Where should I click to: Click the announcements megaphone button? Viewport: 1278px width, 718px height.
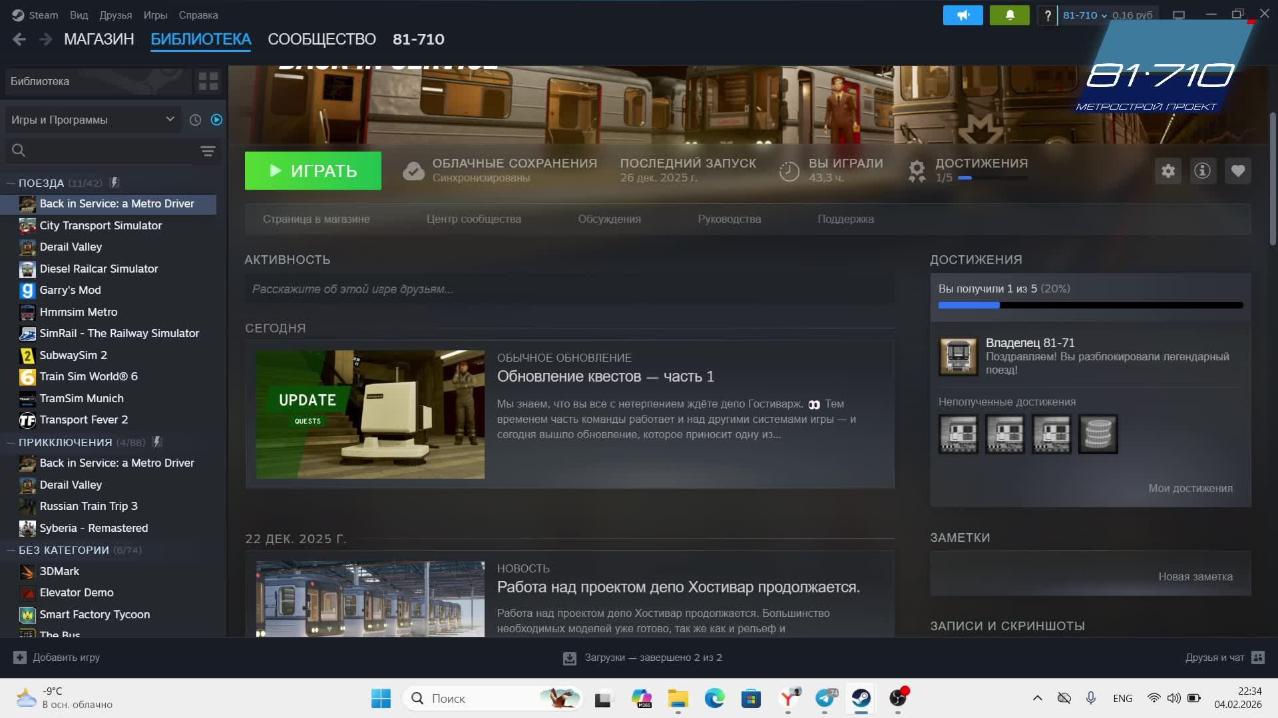(x=962, y=15)
